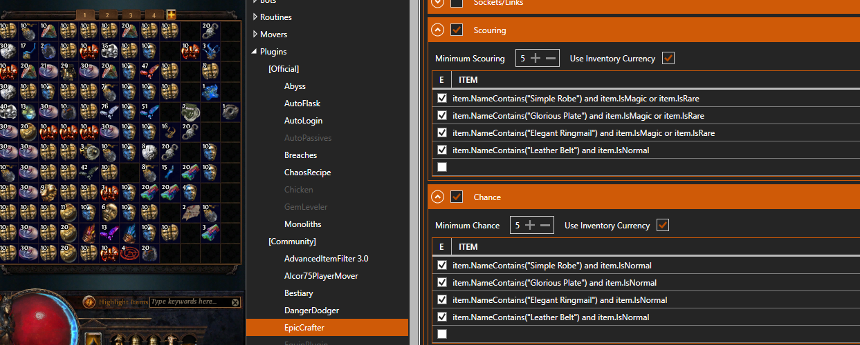Uncheck Chance Use Inventory Currency
Image resolution: width=860 pixels, height=345 pixels.
pos(663,225)
